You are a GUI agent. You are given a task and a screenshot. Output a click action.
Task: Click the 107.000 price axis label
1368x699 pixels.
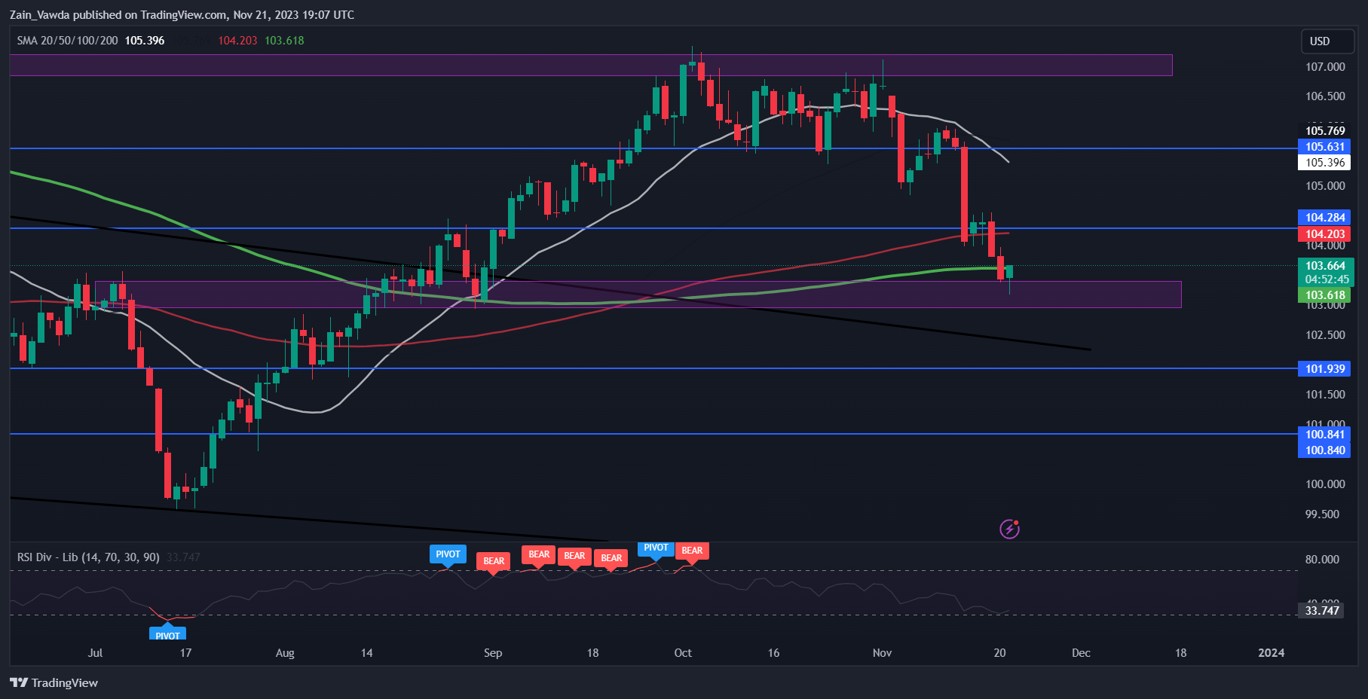point(1325,67)
